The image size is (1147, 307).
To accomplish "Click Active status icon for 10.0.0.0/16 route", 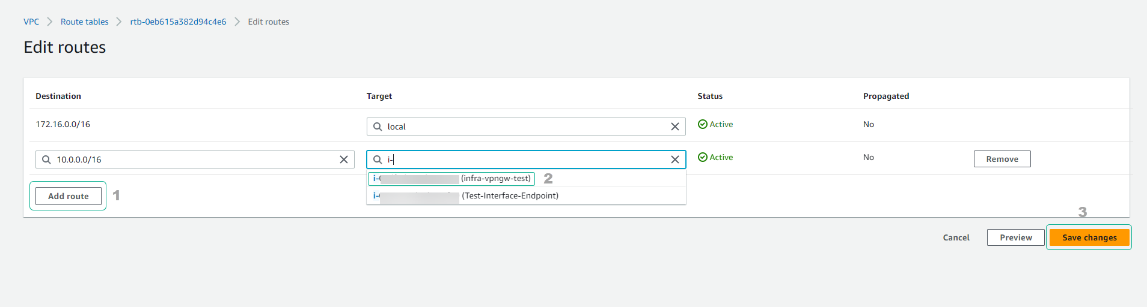I will pyautogui.click(x=702, y=157).
